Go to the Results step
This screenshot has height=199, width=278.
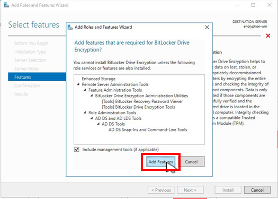click(21, 94)
